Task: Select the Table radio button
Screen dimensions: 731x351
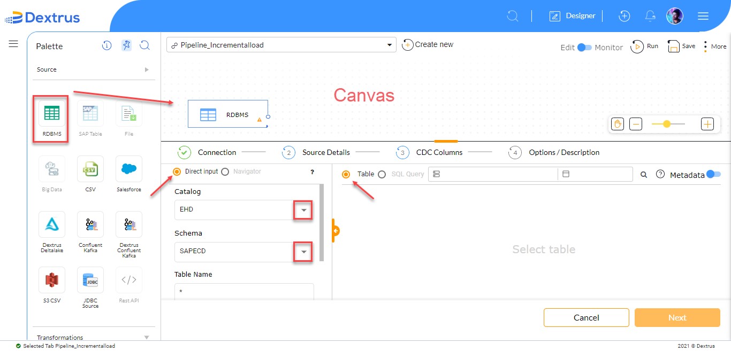Action: pos(346,174)
